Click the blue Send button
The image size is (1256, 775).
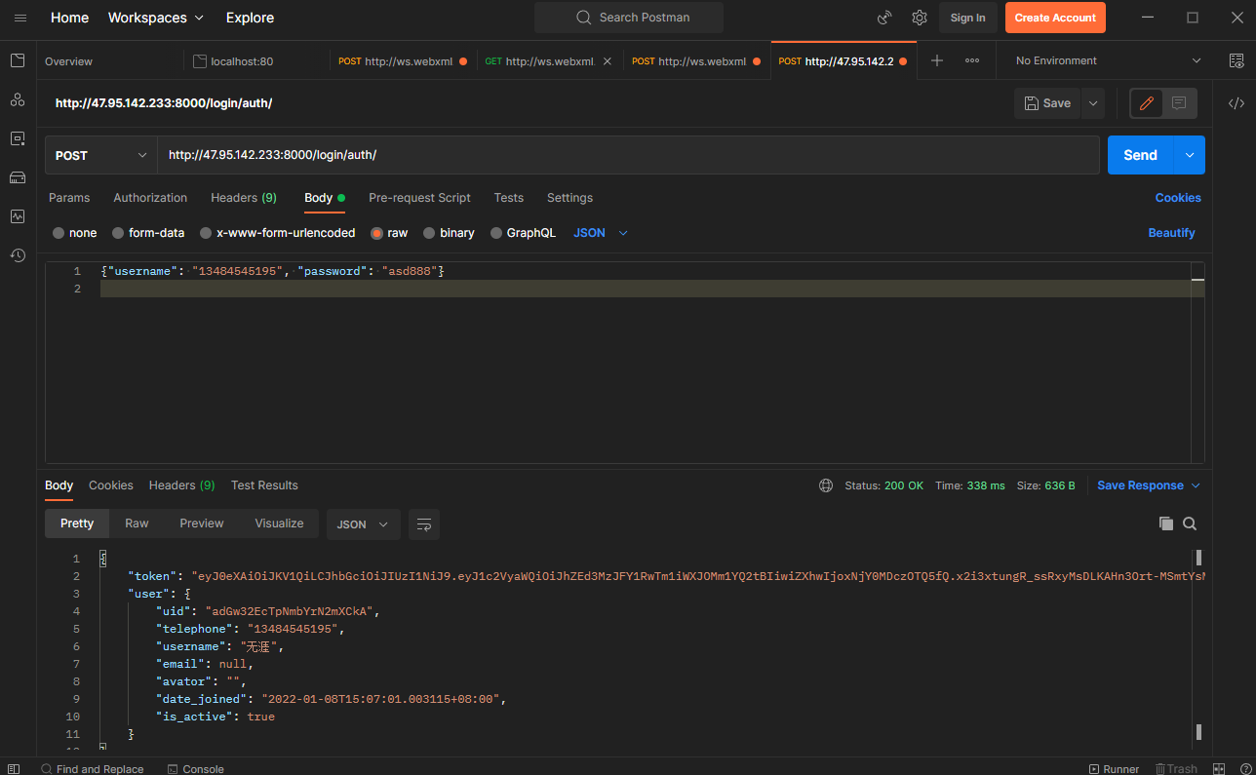pos(1139,155)
